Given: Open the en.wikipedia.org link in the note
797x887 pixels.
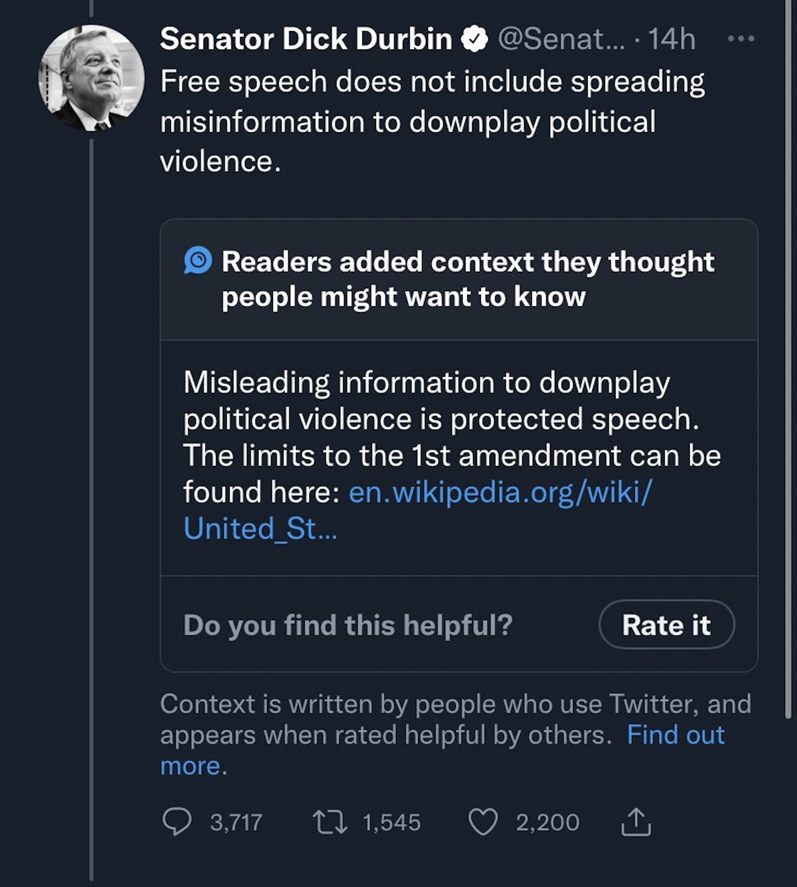Looking at the screenshot, I should [x=500, y=492].
